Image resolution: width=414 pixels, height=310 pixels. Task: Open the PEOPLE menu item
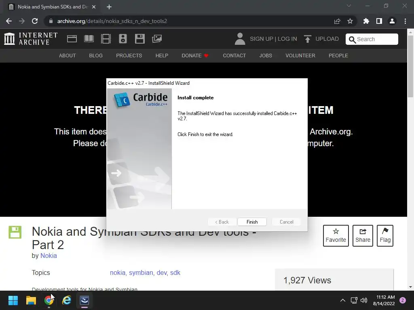pos(338,56)
